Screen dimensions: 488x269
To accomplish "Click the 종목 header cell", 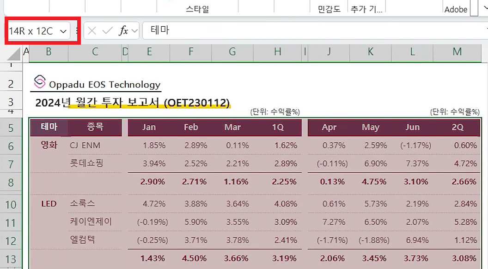I will click(x=95, y=127).
